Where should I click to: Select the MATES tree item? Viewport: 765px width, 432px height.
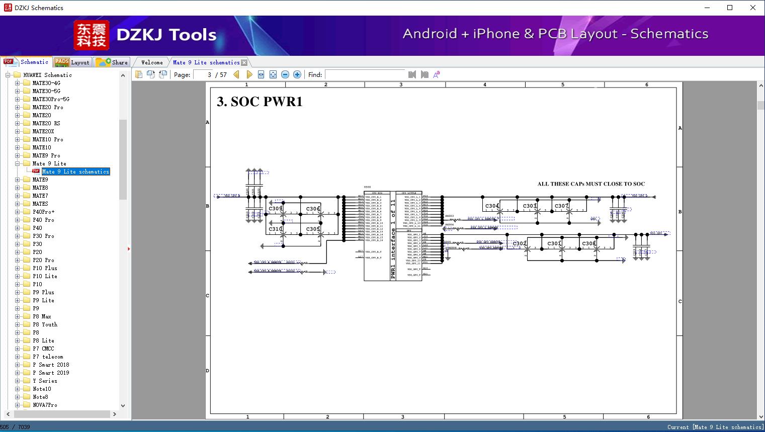40,204
